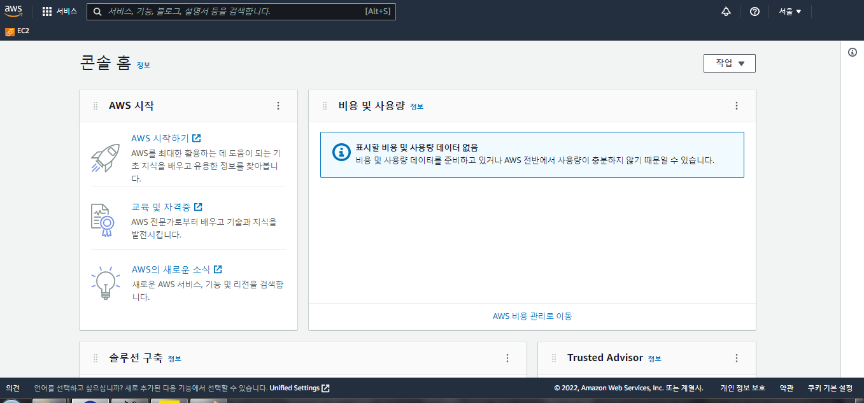Image resolution: width=864 pixels, height=403 pixels.
Task: Go to AWS 비용 관리로 이동 link
Action: (532, 316)
